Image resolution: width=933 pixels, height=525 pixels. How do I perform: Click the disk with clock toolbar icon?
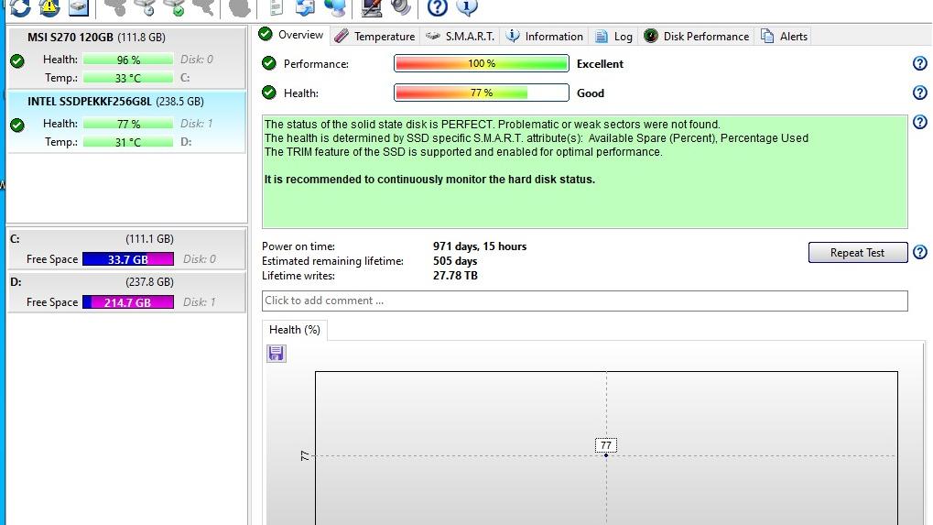145,7
